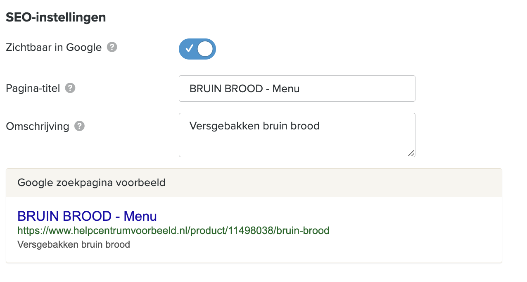Click the Zichtbaar in Google label text

point(54,48)
